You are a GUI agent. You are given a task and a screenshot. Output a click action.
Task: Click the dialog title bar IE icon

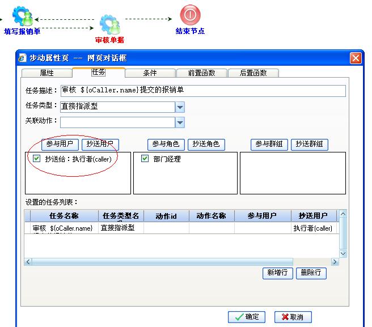point(22,58)
